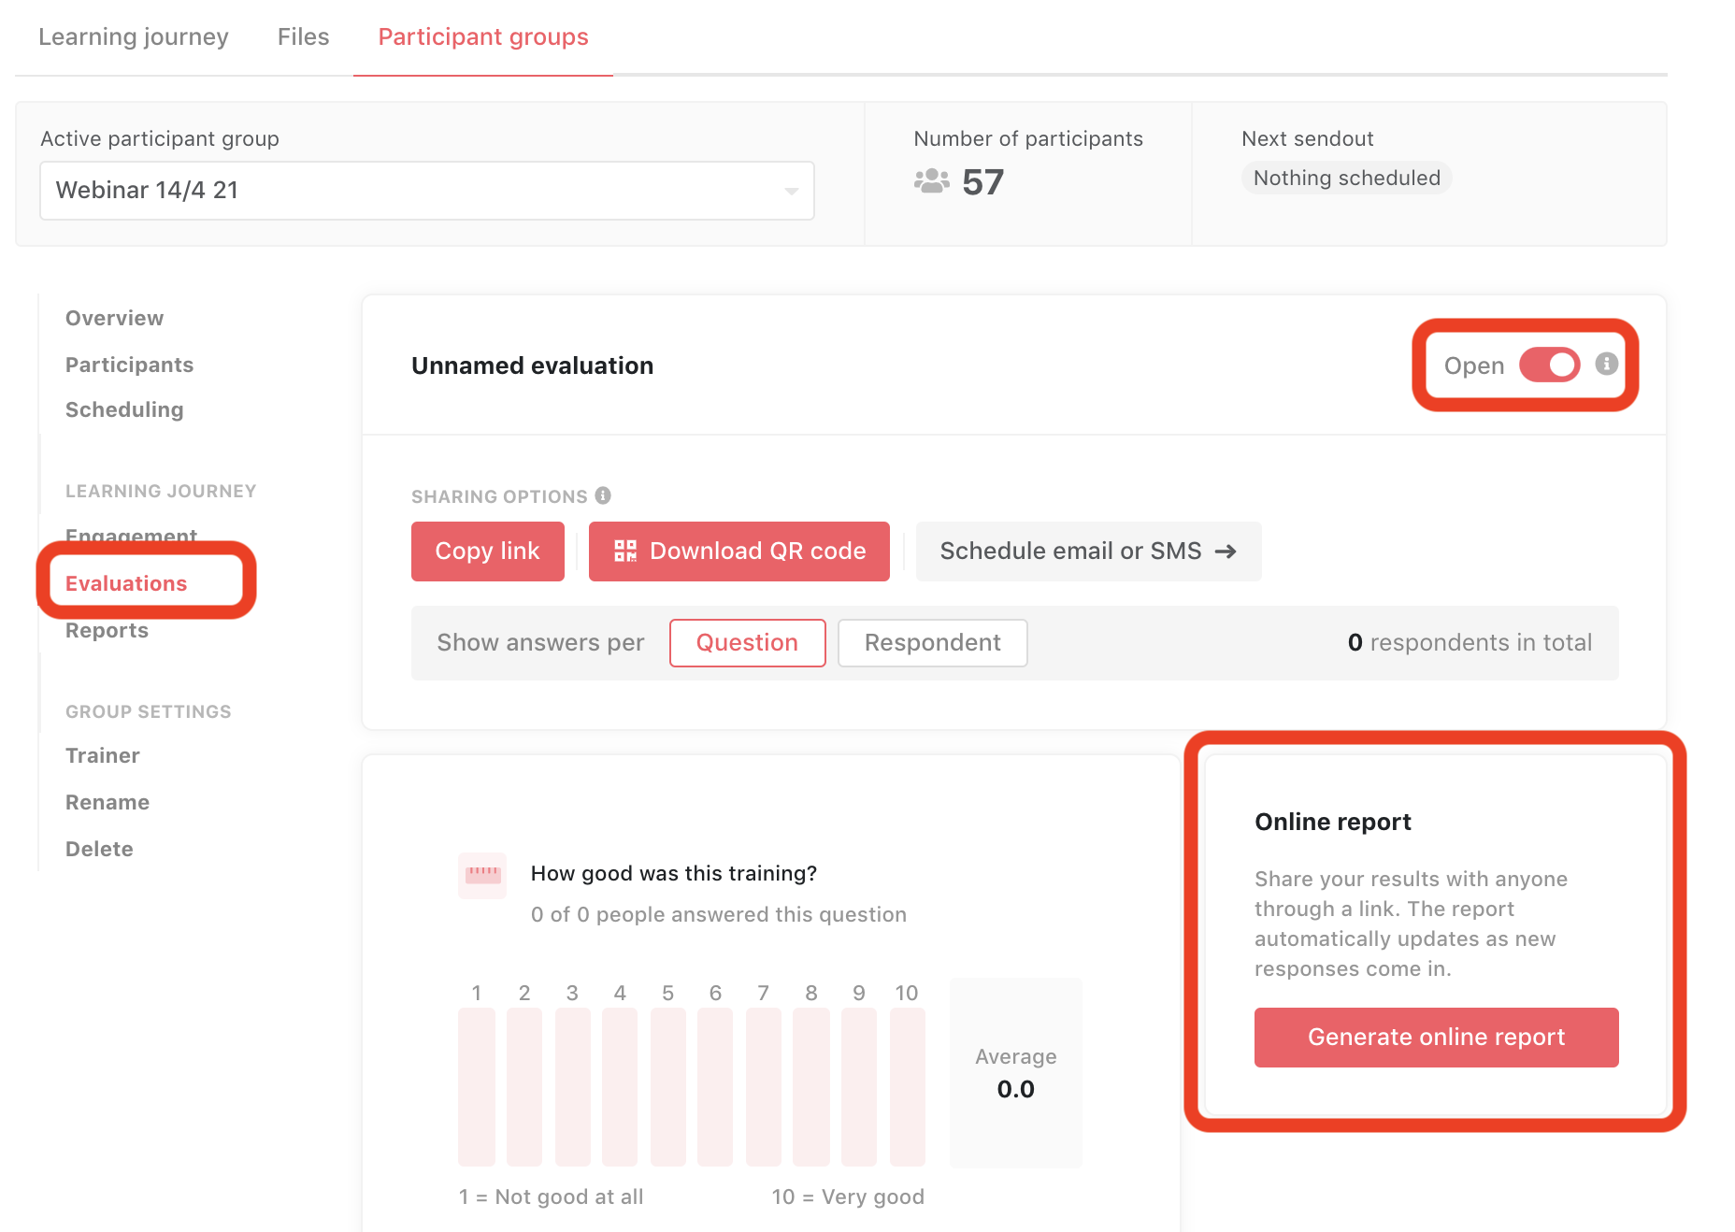Click the rating scale question icon
Viewport: 1735px width, 1232px height.
(x=482, y=875)
